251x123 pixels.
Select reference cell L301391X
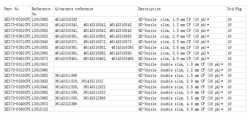point(40,64)
